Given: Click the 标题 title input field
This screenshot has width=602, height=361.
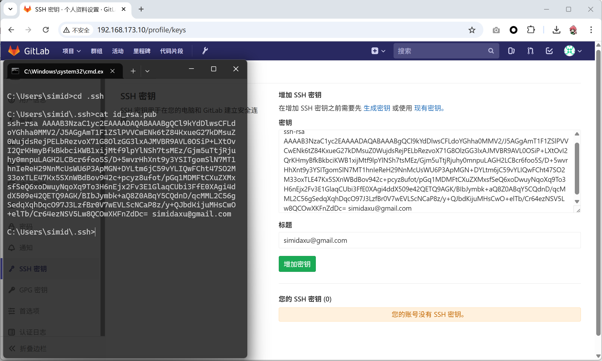Looking at the screenshot, I should click(429, 240).
